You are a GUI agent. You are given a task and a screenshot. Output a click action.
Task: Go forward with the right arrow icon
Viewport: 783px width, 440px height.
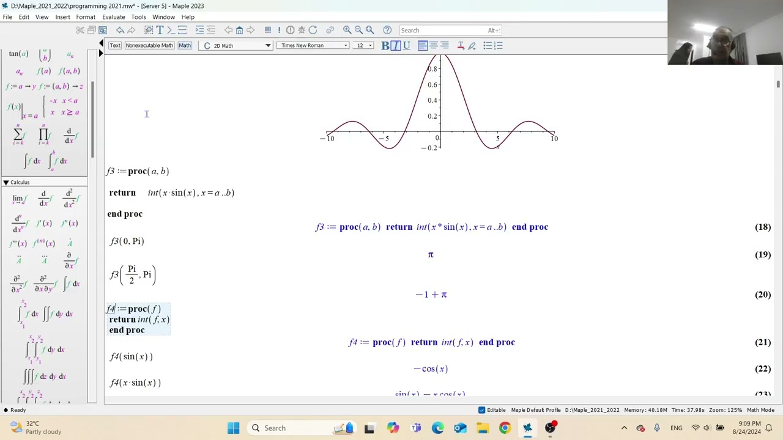[x=250, y=30]
